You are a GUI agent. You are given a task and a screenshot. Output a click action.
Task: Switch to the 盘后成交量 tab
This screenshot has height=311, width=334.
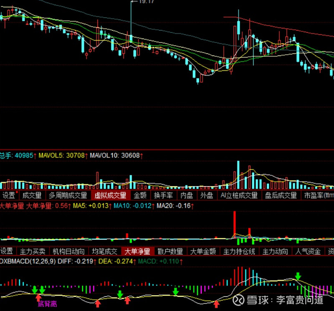pyautogui.click(x=281, y=195)
